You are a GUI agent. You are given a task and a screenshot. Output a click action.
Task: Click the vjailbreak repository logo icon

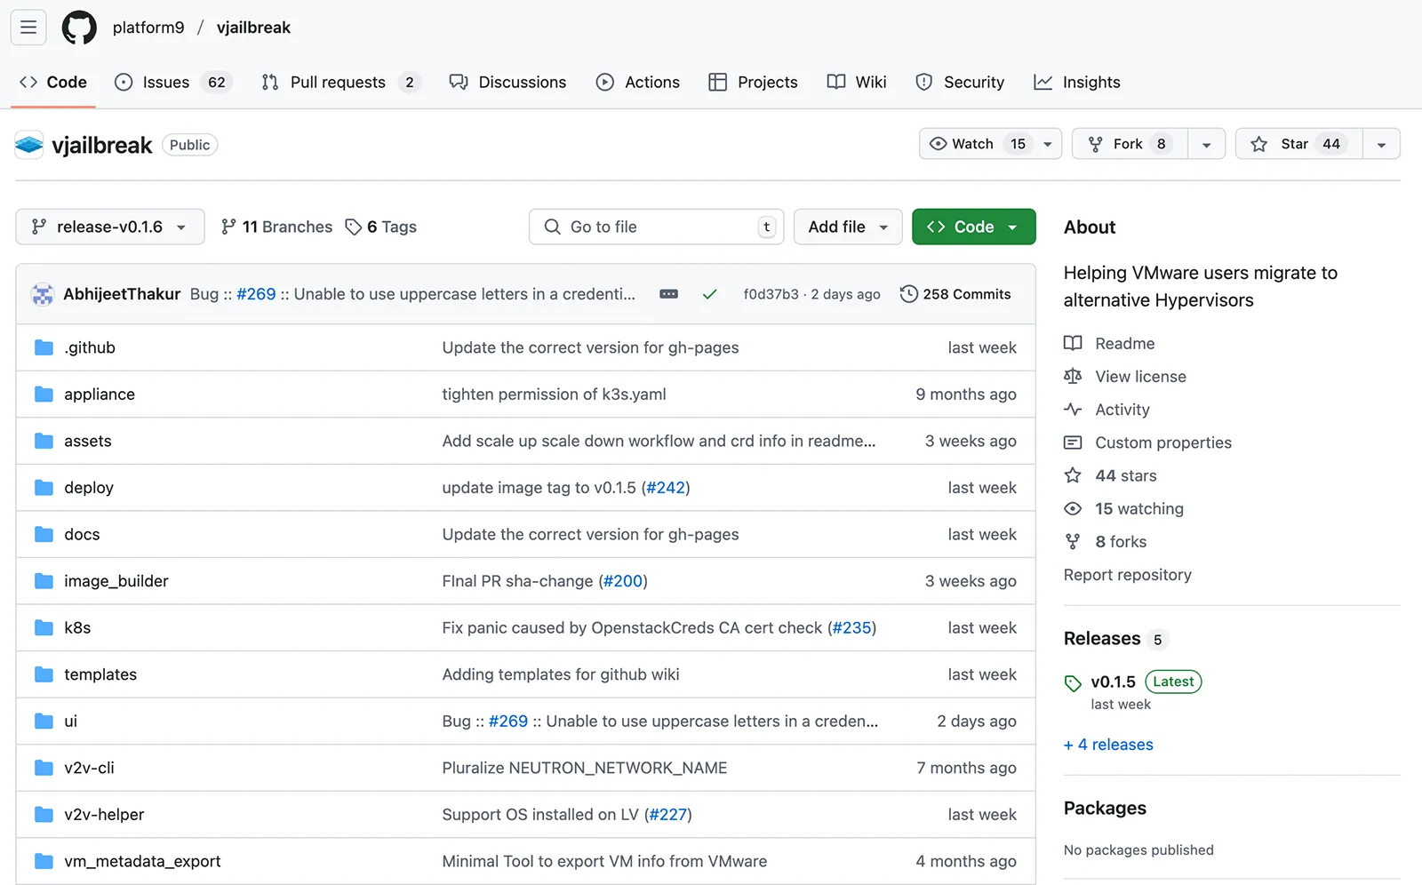[x=29, y=144]
